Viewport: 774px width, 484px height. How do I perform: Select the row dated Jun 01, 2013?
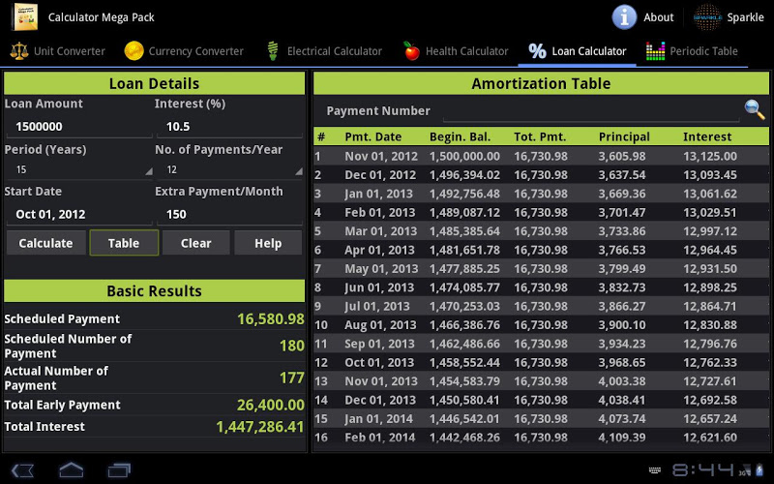point(541,287)
